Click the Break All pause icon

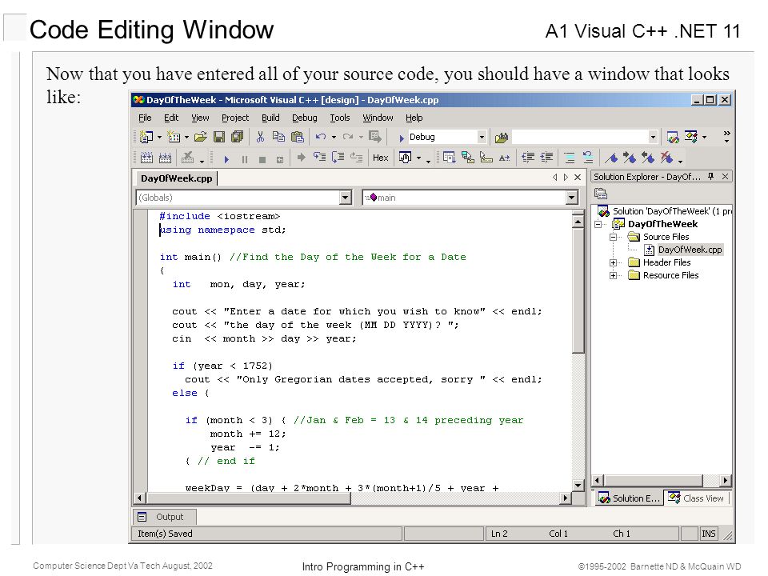245,158
